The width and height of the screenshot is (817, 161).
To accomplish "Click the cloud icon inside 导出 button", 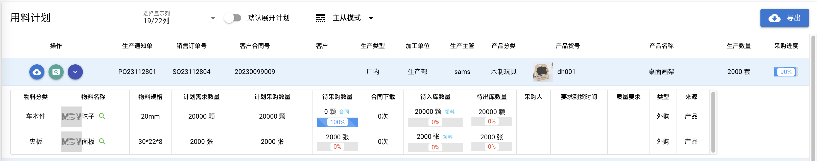I will (774, 18).
